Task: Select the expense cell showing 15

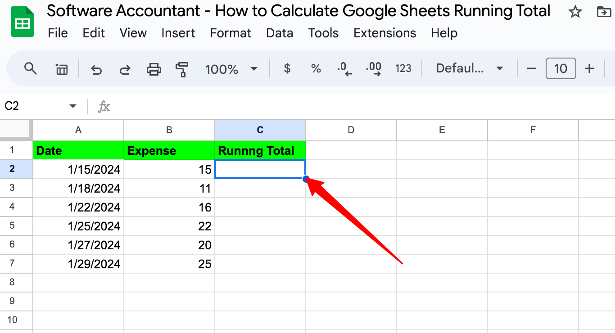Action: tap(169, 169)
